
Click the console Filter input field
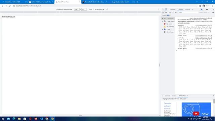point(188,12)
